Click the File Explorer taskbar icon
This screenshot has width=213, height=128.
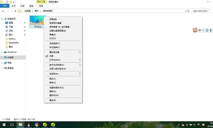point(20,125)
